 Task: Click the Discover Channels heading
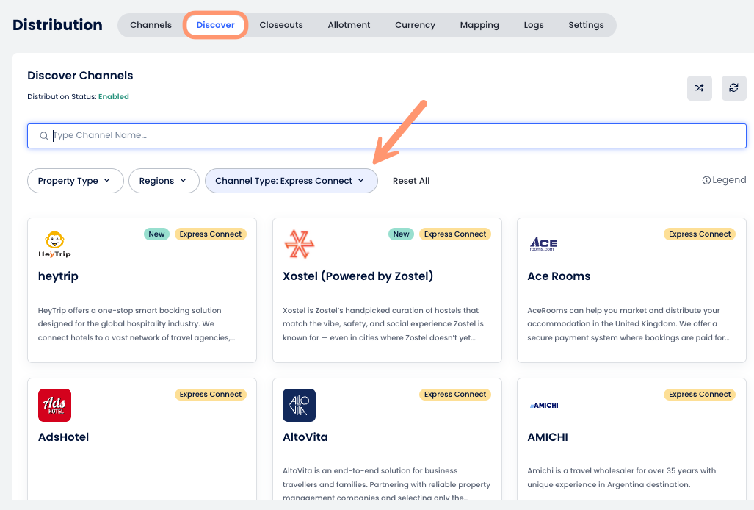pyautogui.click(x=80, y=76)
